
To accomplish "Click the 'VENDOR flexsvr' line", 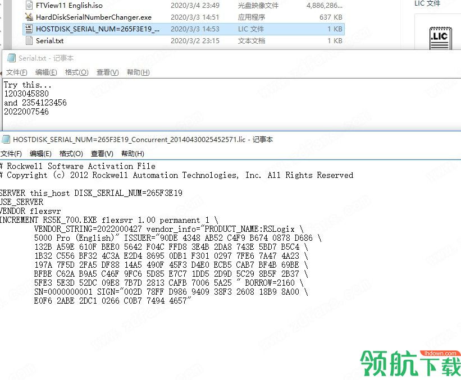I will 30,210.
